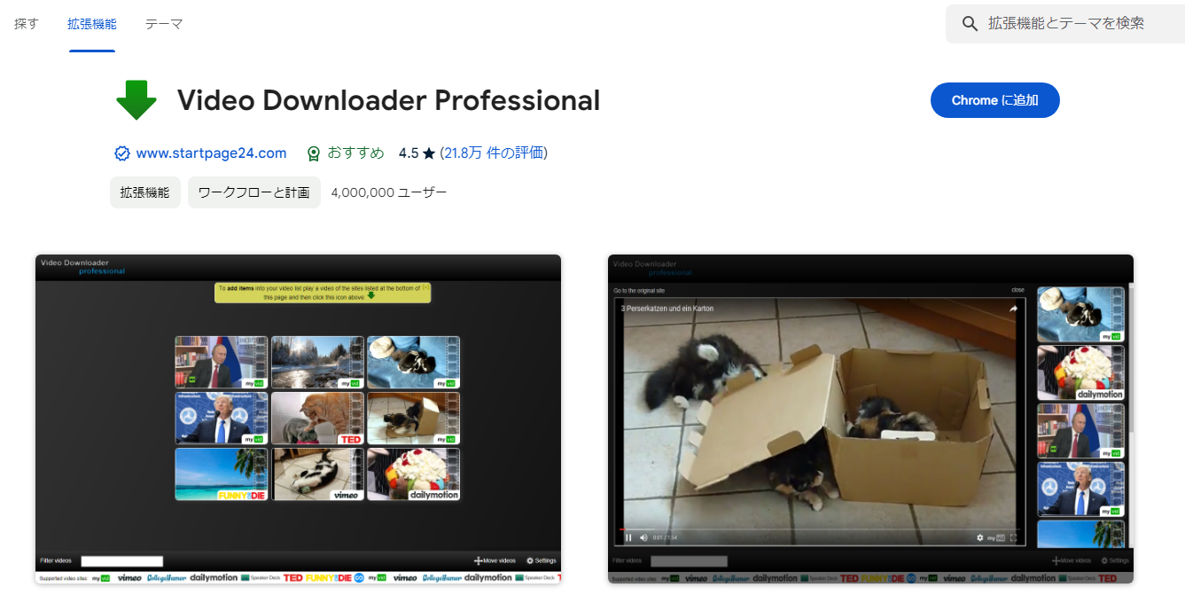
Task: Toggle the player quality settings gear
Action: click(979, 538)
